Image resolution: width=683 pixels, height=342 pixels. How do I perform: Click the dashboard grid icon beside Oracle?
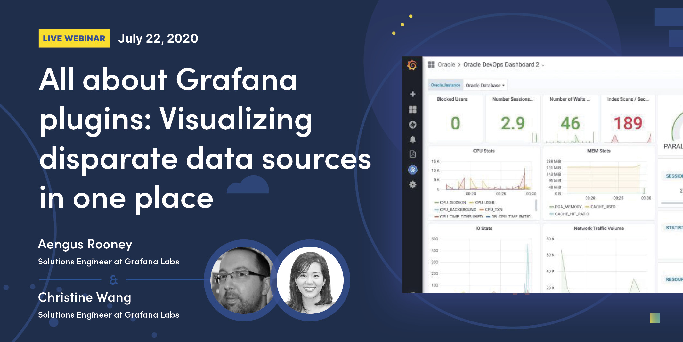pos(431,64)
